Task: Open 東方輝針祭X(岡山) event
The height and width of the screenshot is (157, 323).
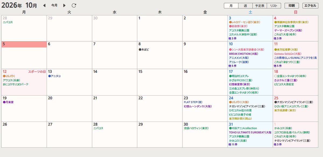Action: point(240,119)
